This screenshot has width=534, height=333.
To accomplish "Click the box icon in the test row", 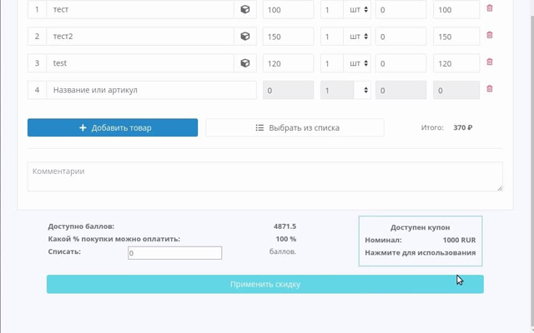I will (x=244, y=63).
